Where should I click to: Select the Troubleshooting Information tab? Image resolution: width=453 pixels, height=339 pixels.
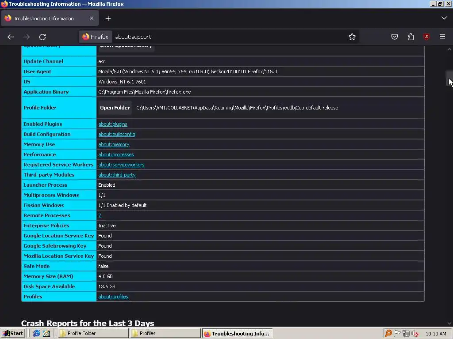tap(50, 19)
